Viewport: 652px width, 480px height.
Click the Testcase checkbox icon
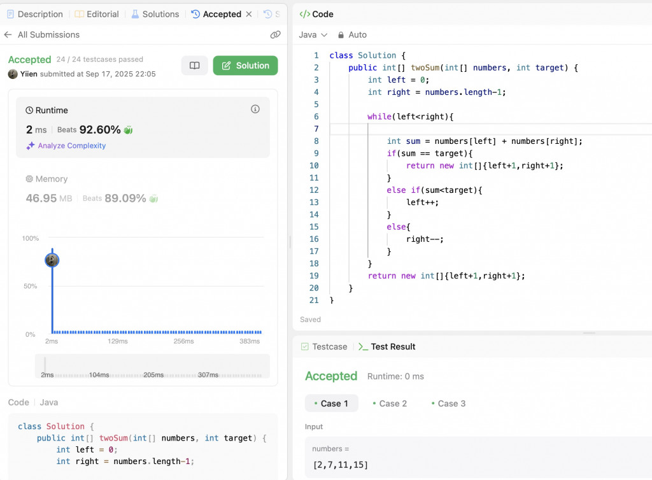click(x=305, y=346)
